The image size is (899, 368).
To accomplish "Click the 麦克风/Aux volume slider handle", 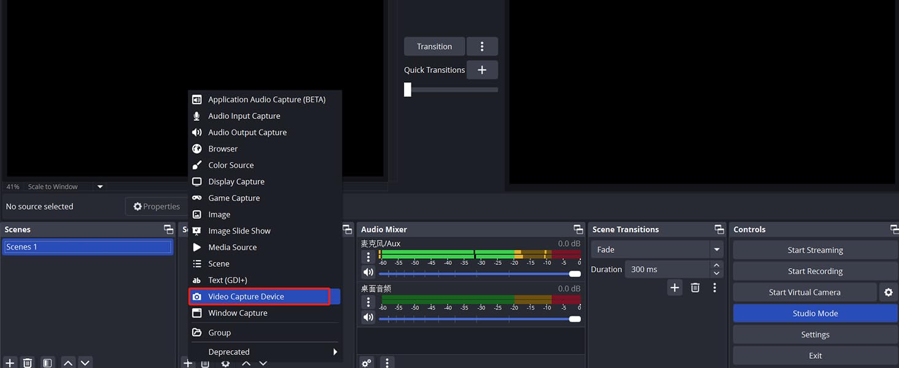I will coord(575,274).
